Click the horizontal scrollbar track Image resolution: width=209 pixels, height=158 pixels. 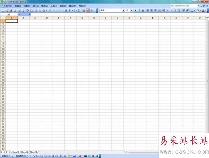143,152
